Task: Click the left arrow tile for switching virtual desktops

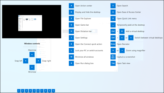Action: pos(122,38)
